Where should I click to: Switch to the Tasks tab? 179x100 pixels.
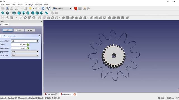tap(6, 24)
